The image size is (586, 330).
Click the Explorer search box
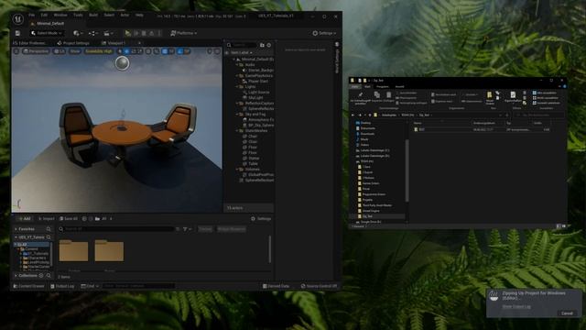coord(538,115)
